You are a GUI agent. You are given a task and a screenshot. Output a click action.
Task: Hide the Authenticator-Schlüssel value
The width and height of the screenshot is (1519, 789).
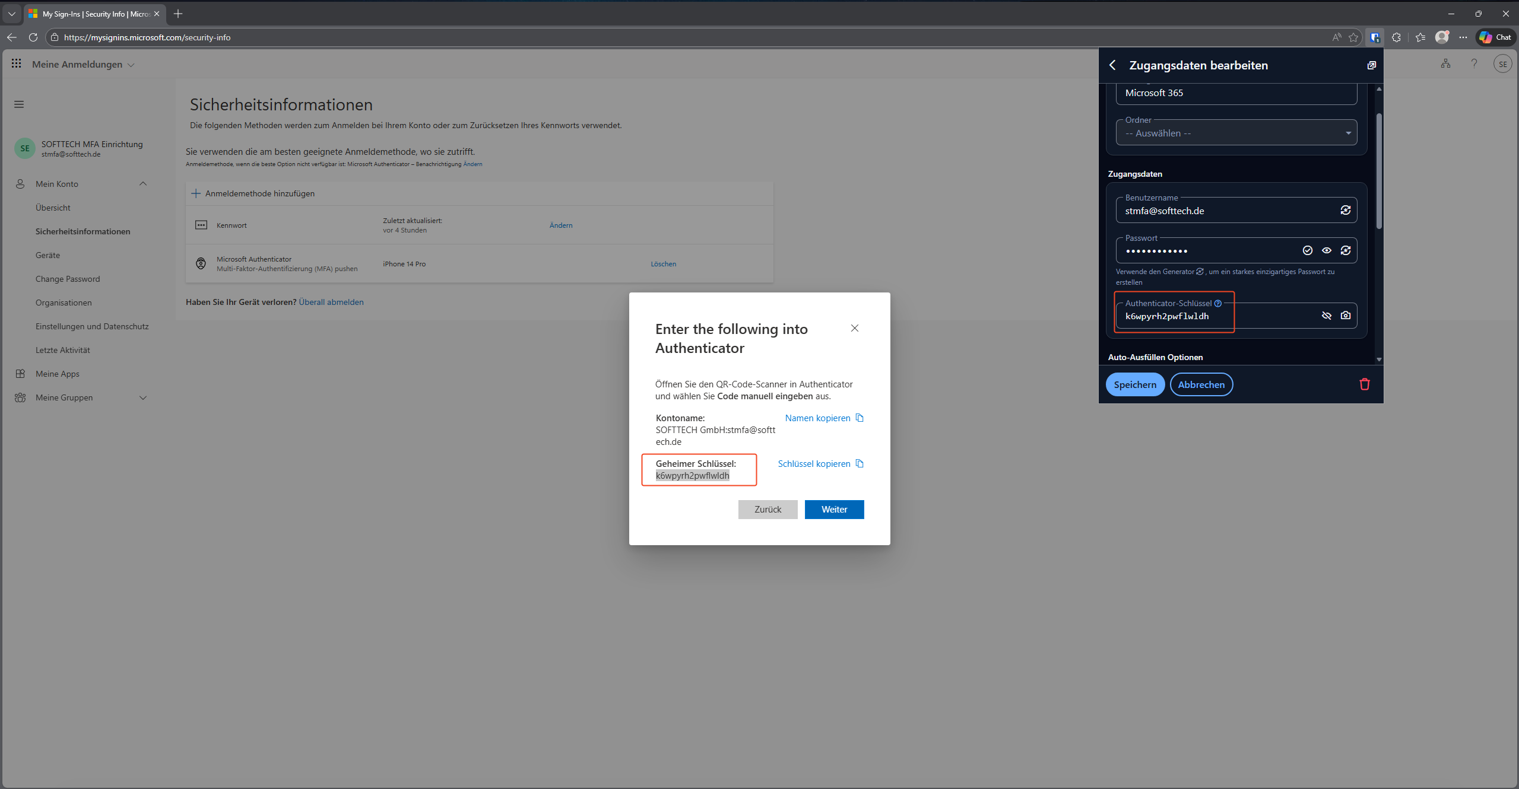1327,316
